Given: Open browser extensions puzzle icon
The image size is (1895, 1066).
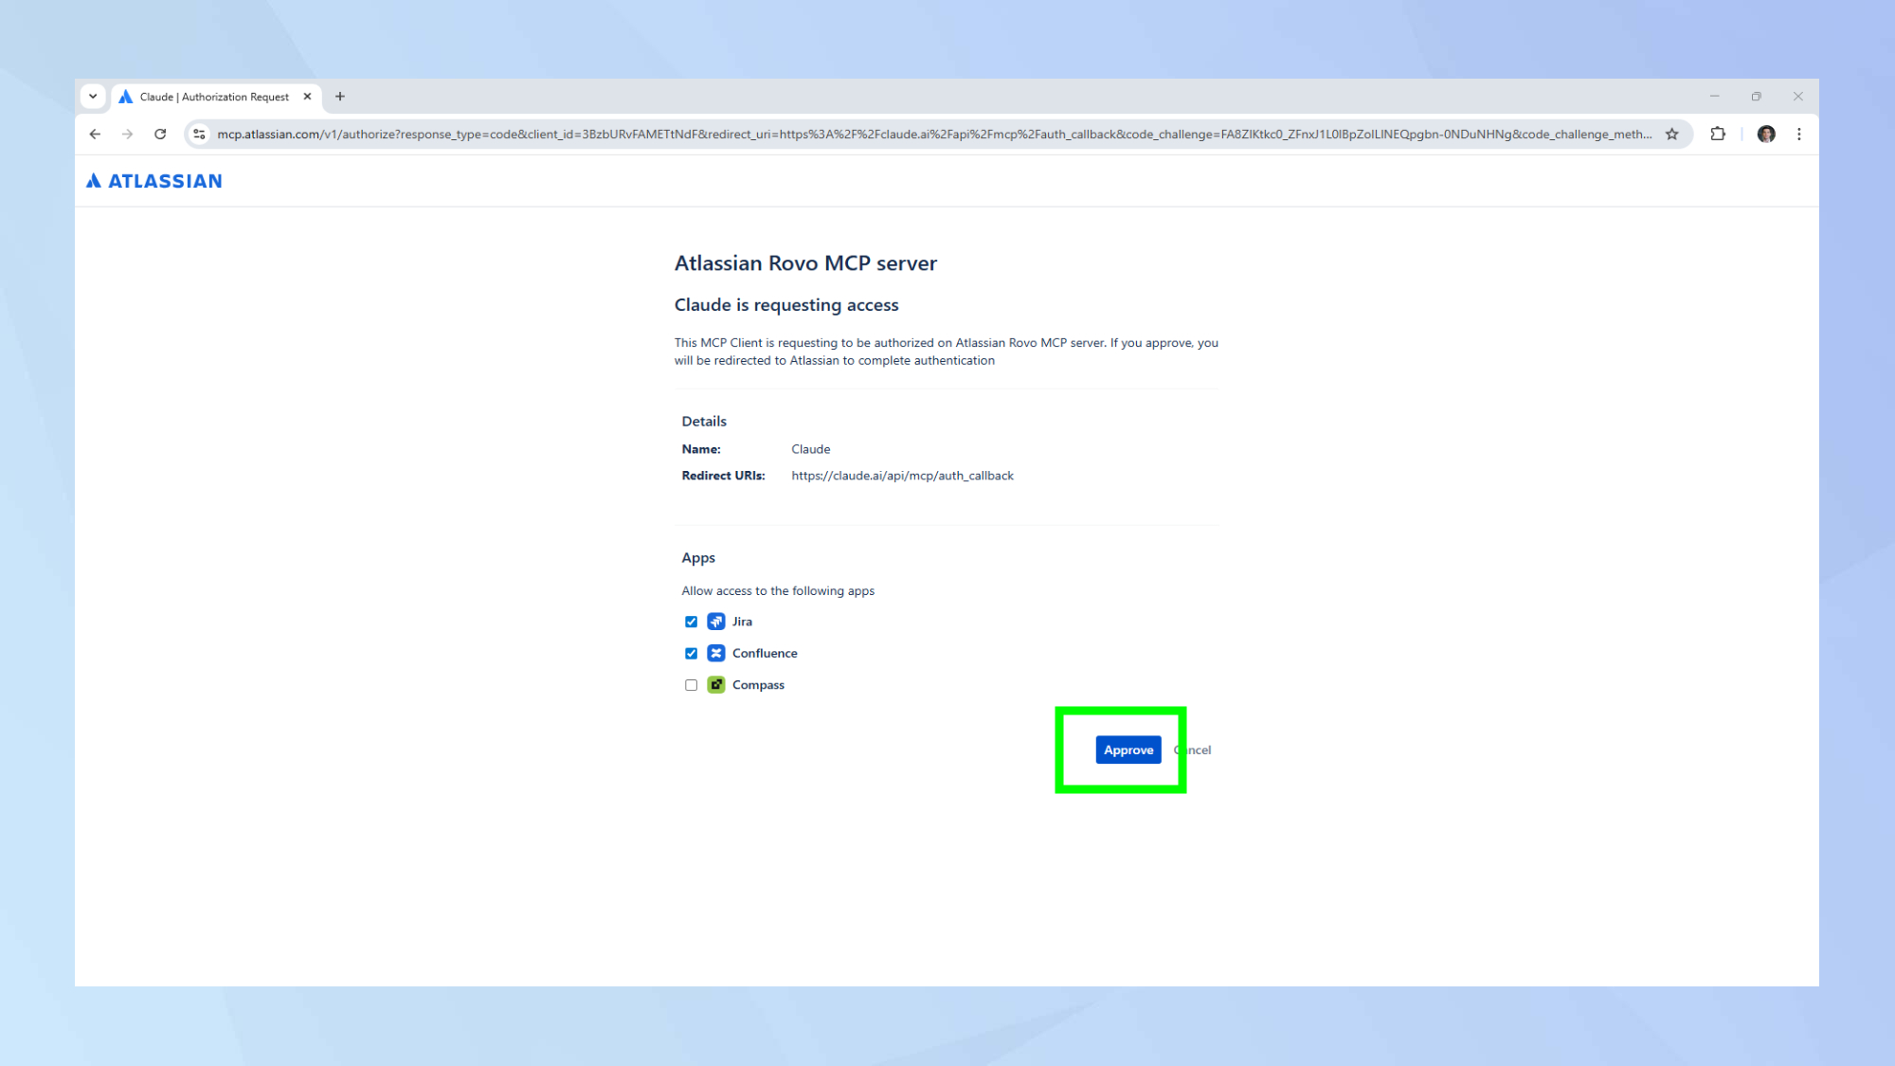Looking at the screenshot, I should [x=1718, y=135].
